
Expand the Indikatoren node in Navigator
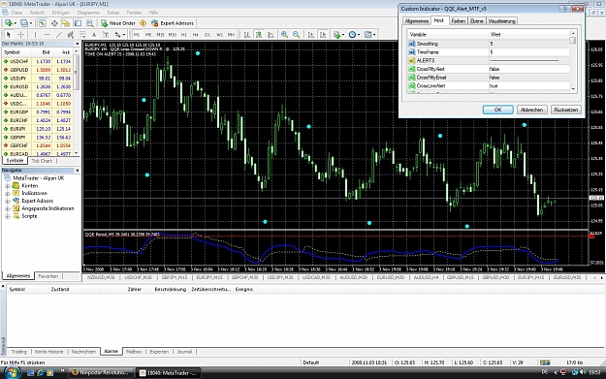pos(7,194)
